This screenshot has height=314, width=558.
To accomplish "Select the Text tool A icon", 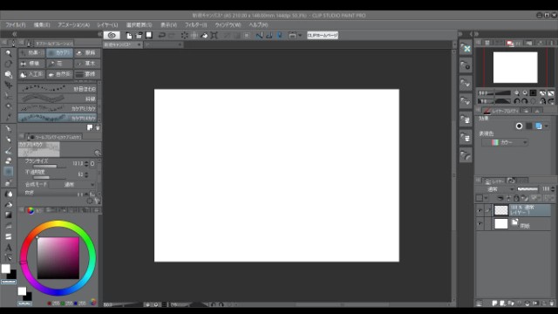I will pyautogui.click(x=8, y=248).
